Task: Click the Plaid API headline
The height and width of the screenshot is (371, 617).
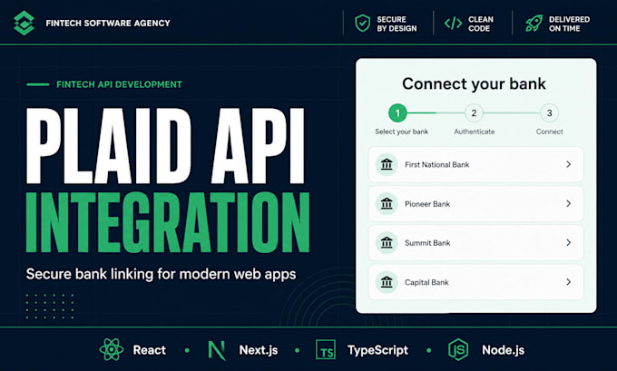Action: (x=165, y=145)
